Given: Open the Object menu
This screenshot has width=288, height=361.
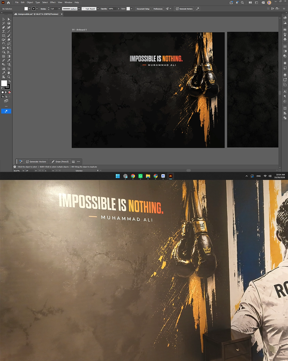Looking at the screenshot, I should coord(30,2).
